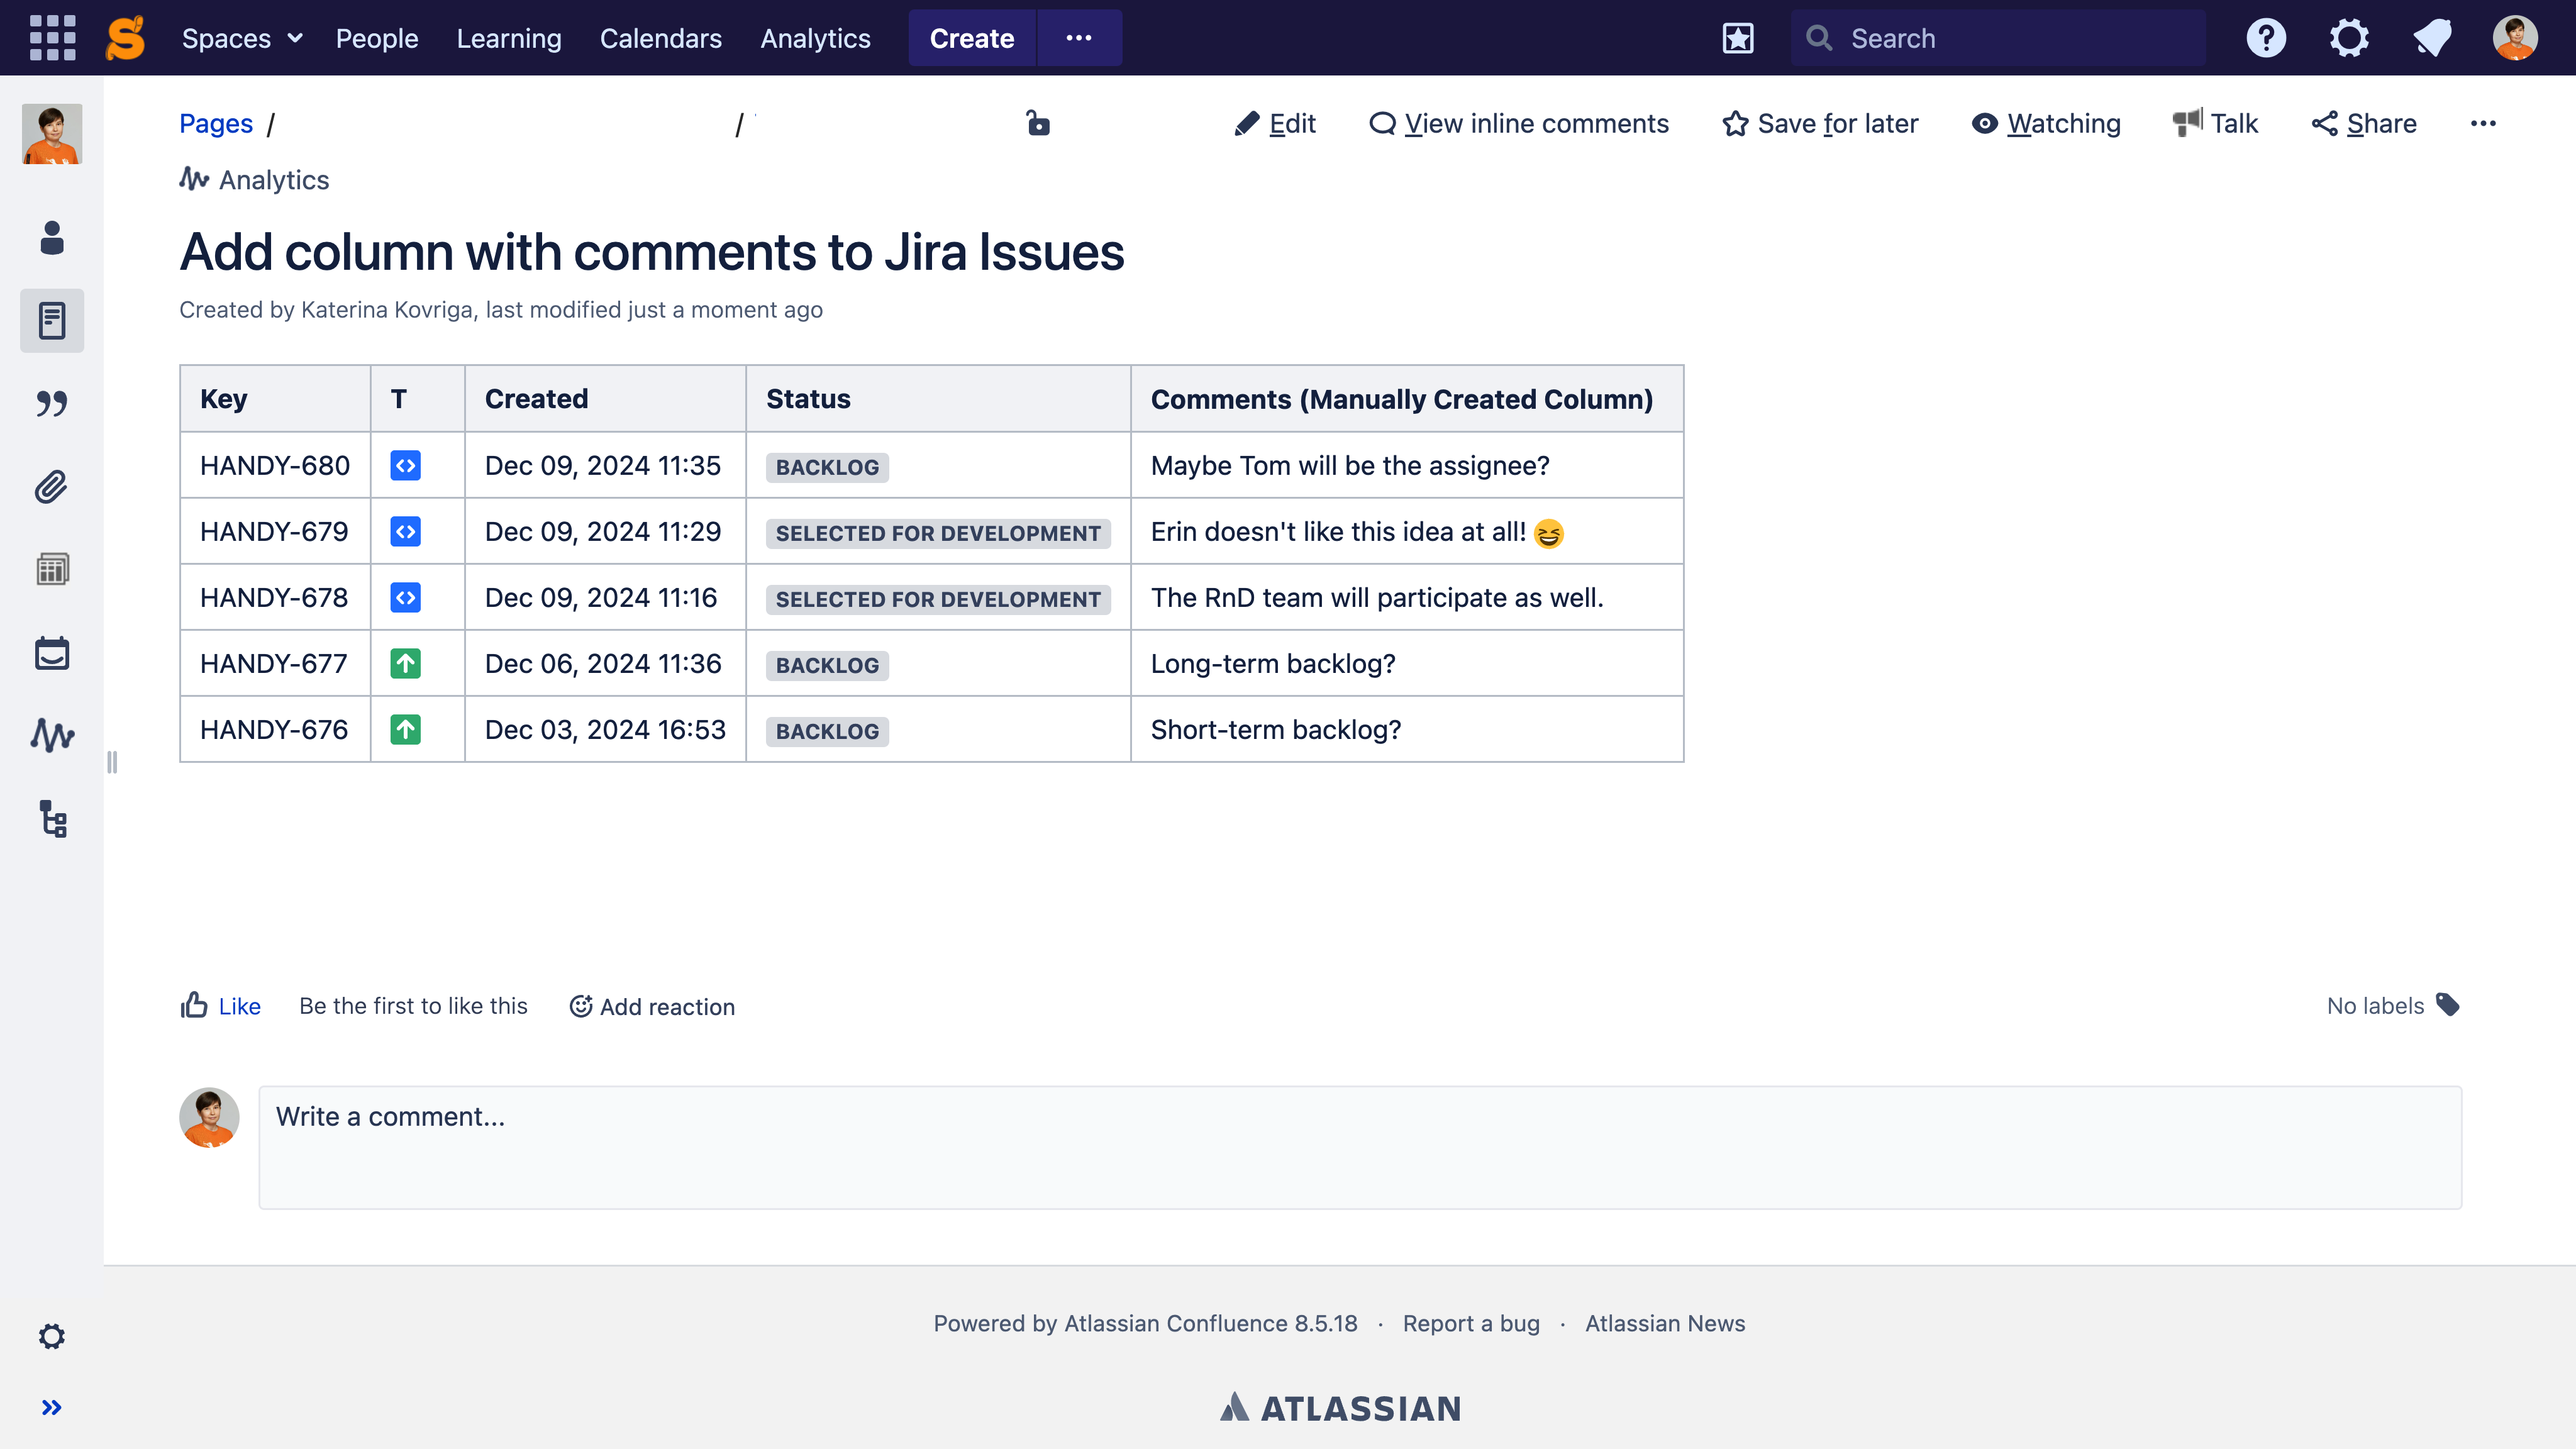Click the blue issue type icon for HANDY-680

click(405, 465)
